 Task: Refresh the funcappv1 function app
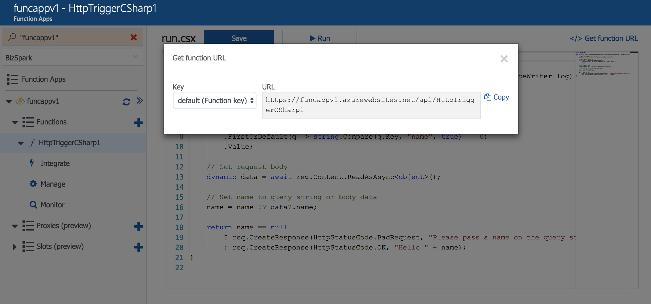[126, 102]
